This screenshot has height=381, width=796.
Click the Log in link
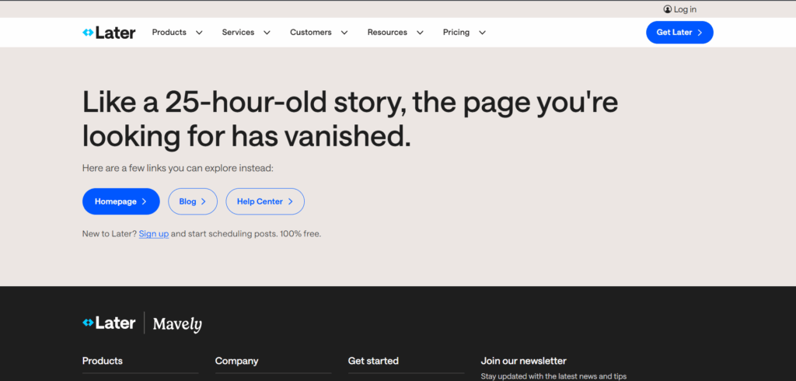point(685,9)
